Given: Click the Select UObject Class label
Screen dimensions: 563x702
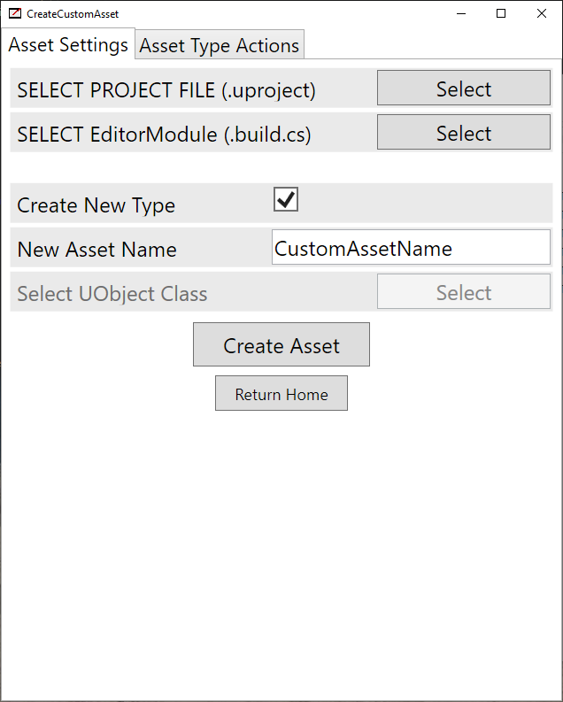Looking at the screenshot, I should 112,294.
